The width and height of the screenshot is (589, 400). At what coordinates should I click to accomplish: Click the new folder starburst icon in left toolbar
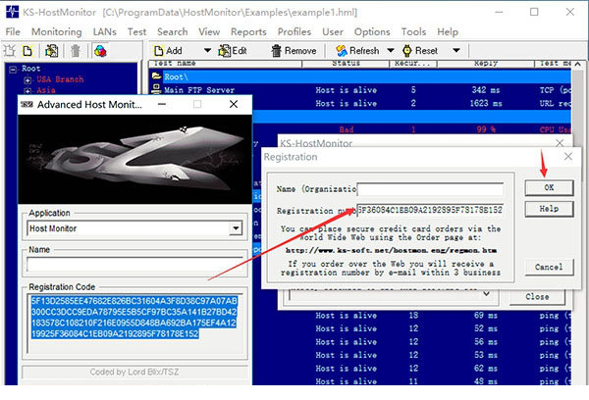10,51
